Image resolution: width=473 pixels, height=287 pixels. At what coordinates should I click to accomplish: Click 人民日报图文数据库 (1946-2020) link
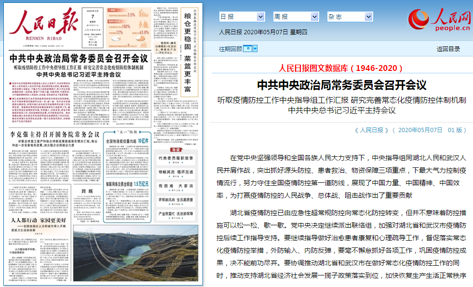coord(340,68)
